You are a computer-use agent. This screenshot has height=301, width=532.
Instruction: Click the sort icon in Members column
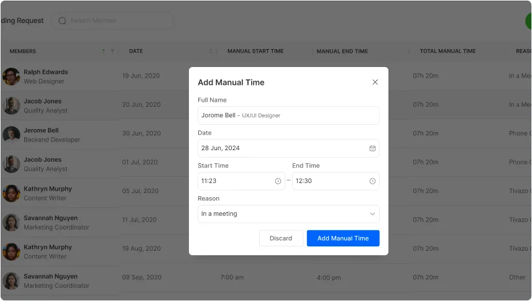pyautogui.click(x=103, y=51)
